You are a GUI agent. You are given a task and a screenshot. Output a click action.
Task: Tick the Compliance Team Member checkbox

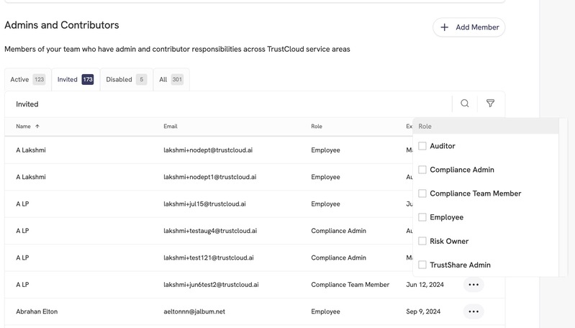tap(422, 193)
